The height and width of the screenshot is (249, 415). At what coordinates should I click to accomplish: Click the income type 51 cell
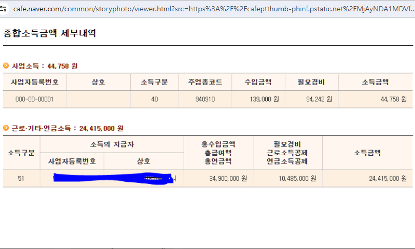[x=21, y=178]
